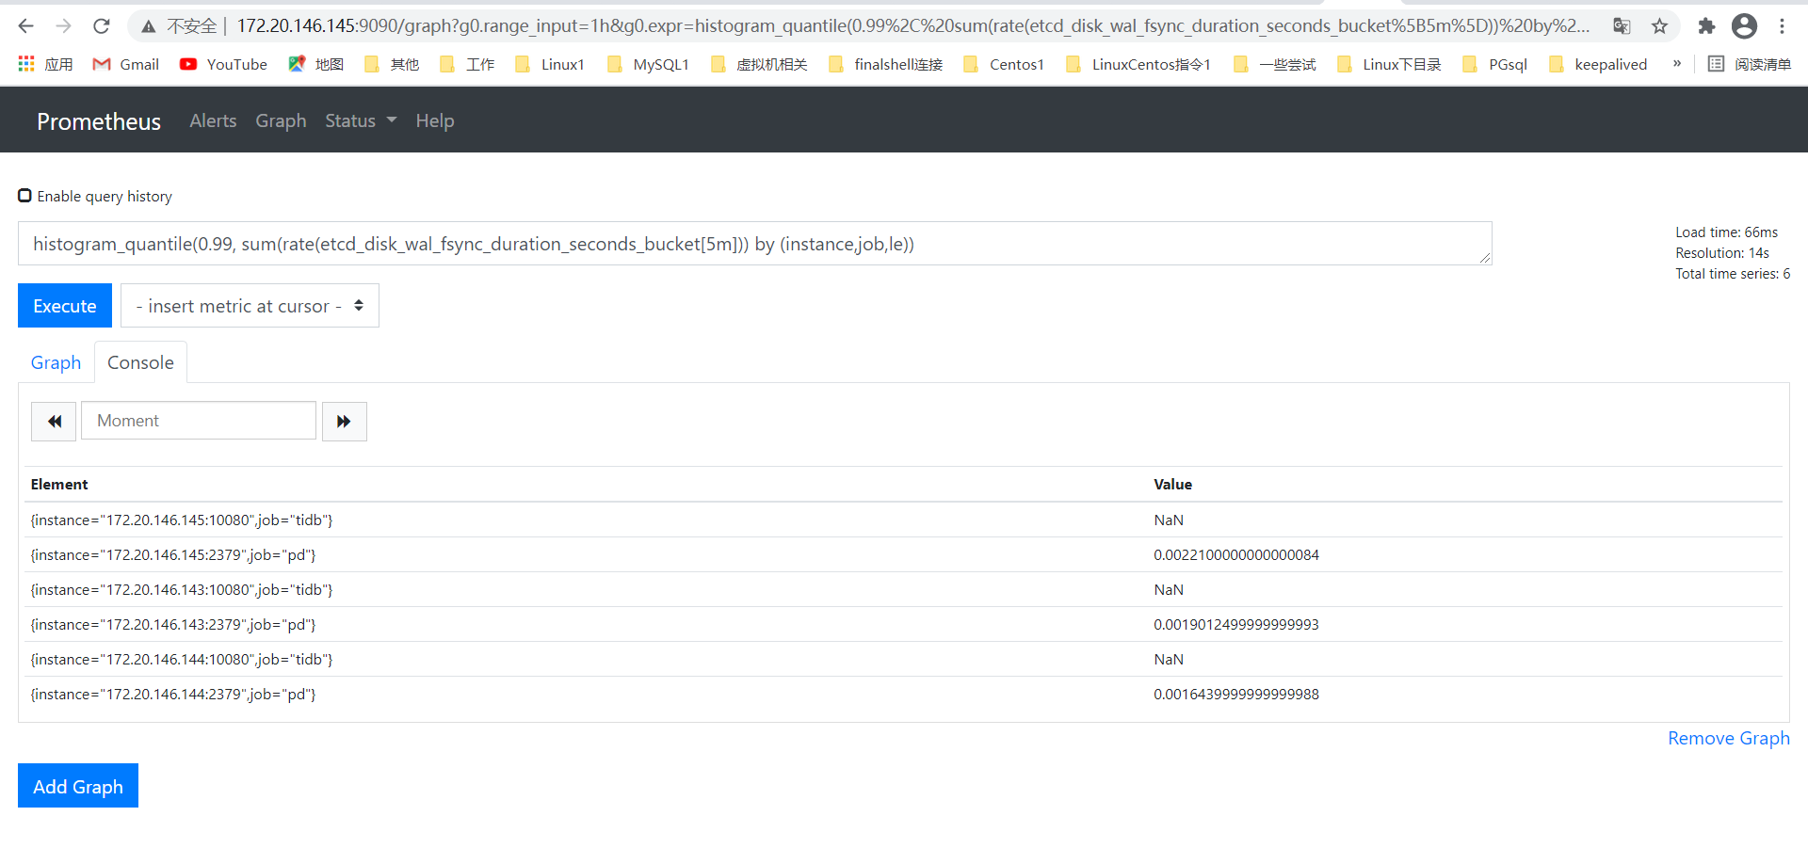Open the extensions puzzle icon
The width and height of the screenshot is (1808, 864).
(x=1706, y=26)
